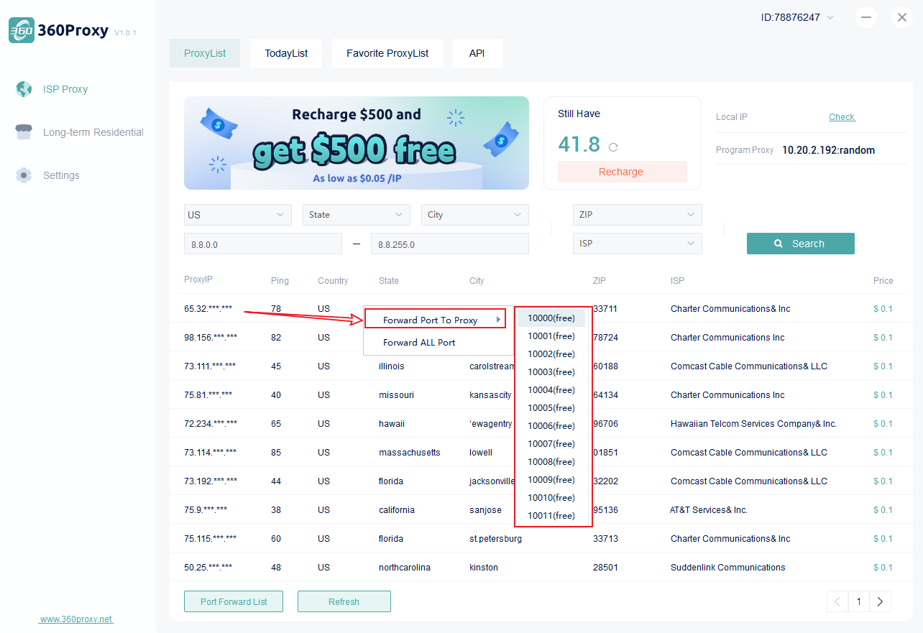Choose port 10001(free)
The height and width of the screenshot is (633, 923).
[551, 336]
